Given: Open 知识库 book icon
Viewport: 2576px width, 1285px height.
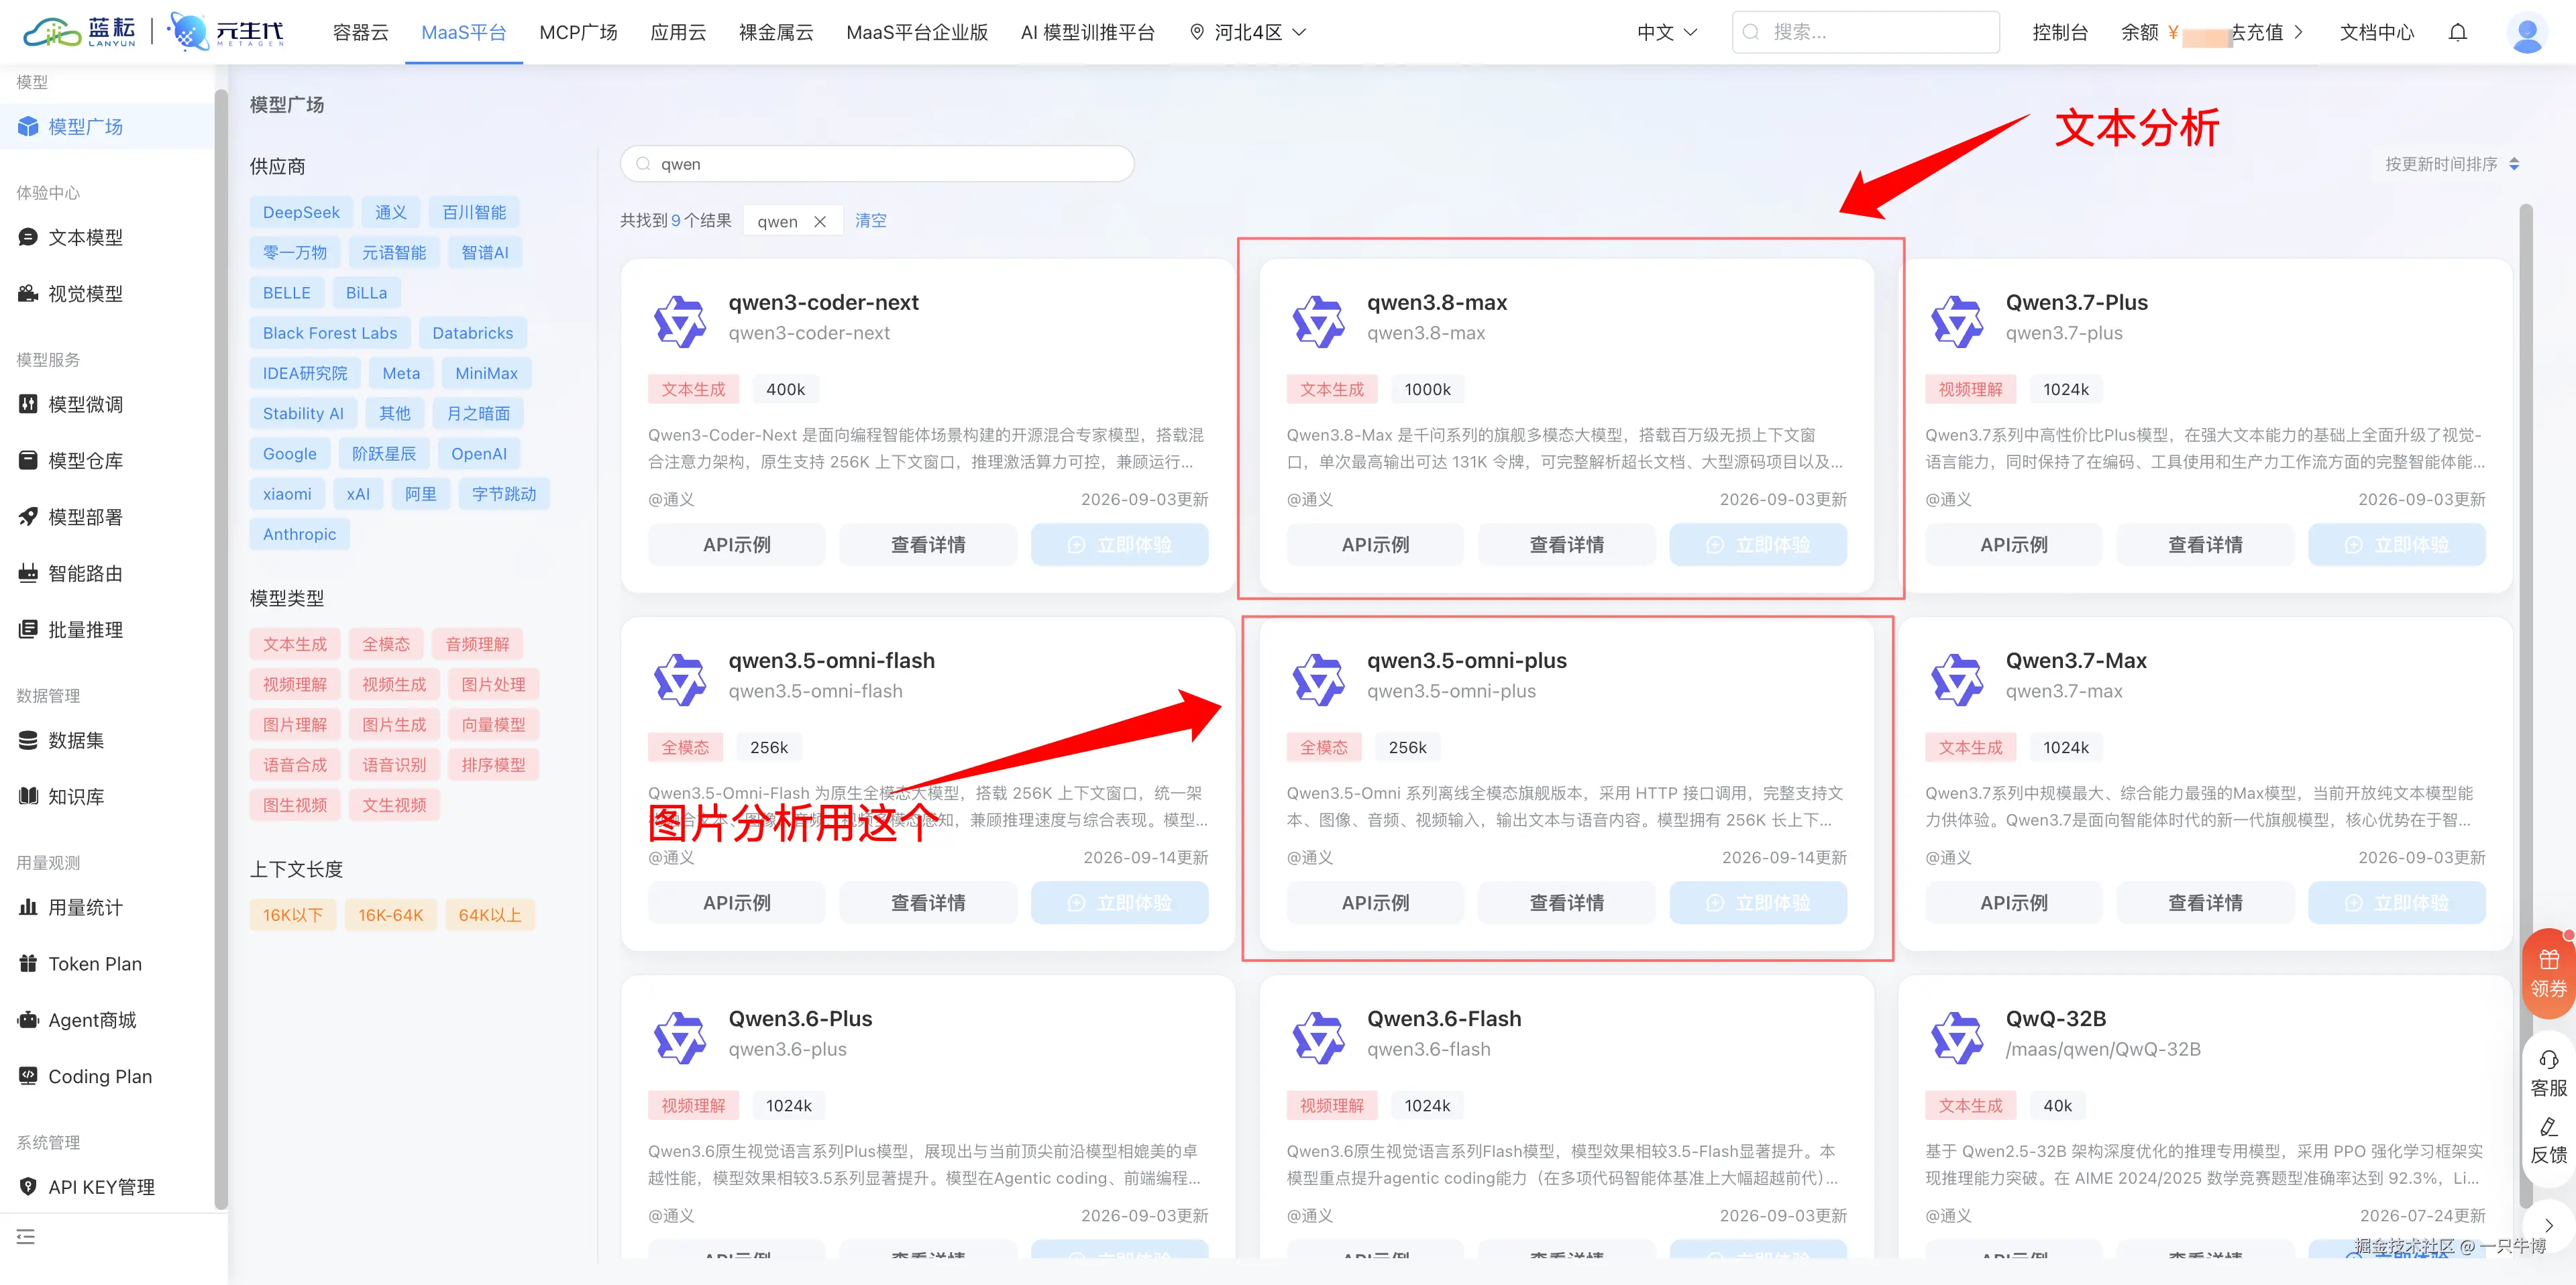Looking at the screenshot, I should point(28,796).
